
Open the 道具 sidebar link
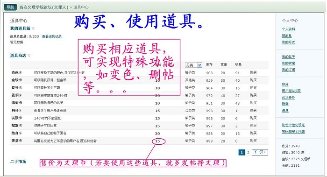point(285,111)
